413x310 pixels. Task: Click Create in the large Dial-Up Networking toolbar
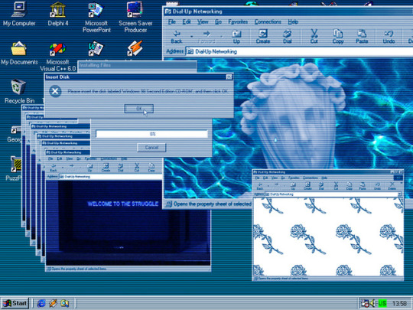click(x=263, y=37)
